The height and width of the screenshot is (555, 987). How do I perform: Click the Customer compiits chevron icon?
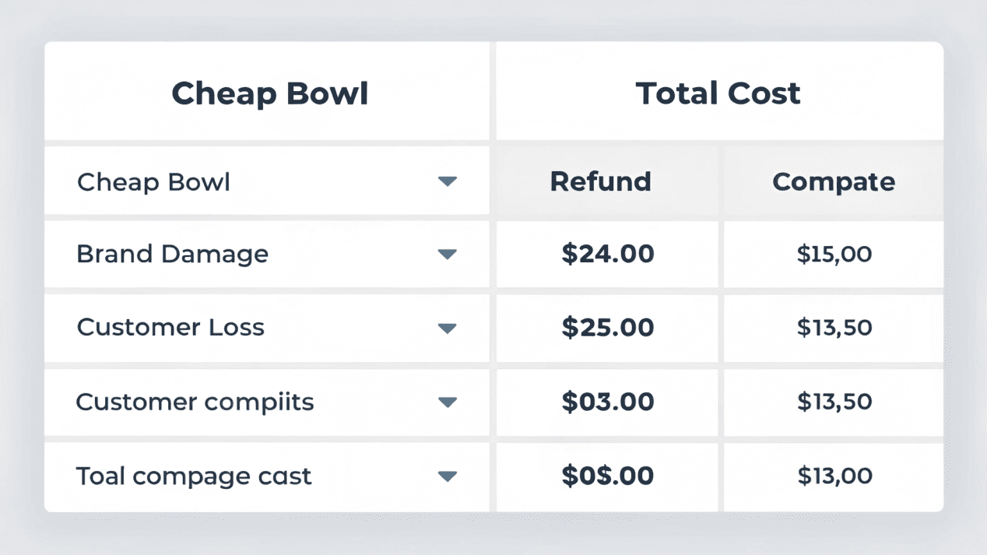pyautogui.click(x=448, y=402)
